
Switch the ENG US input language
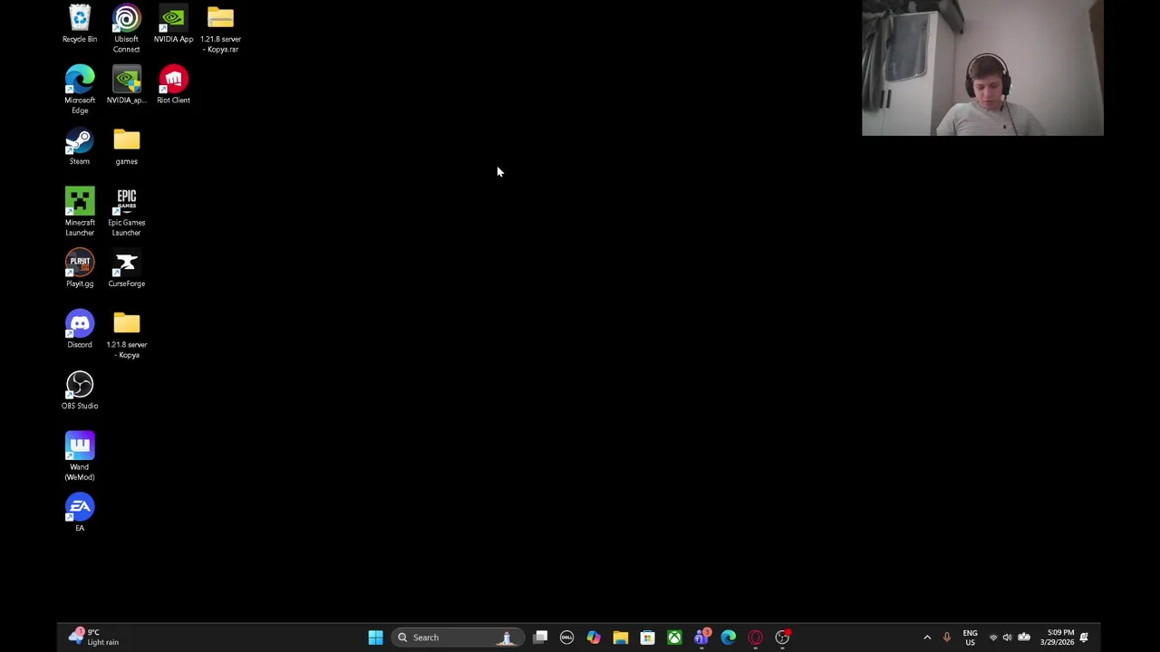pos(970,638)
